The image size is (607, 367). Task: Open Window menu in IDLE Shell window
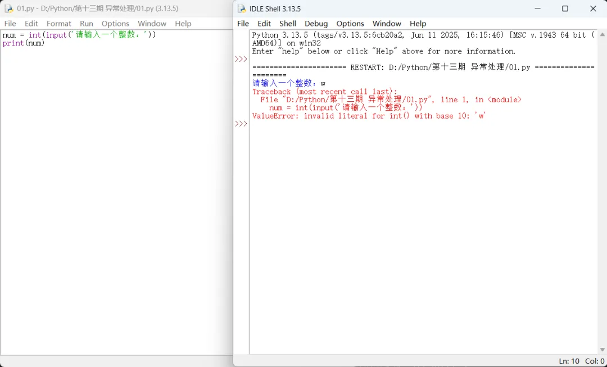(387, 24)
